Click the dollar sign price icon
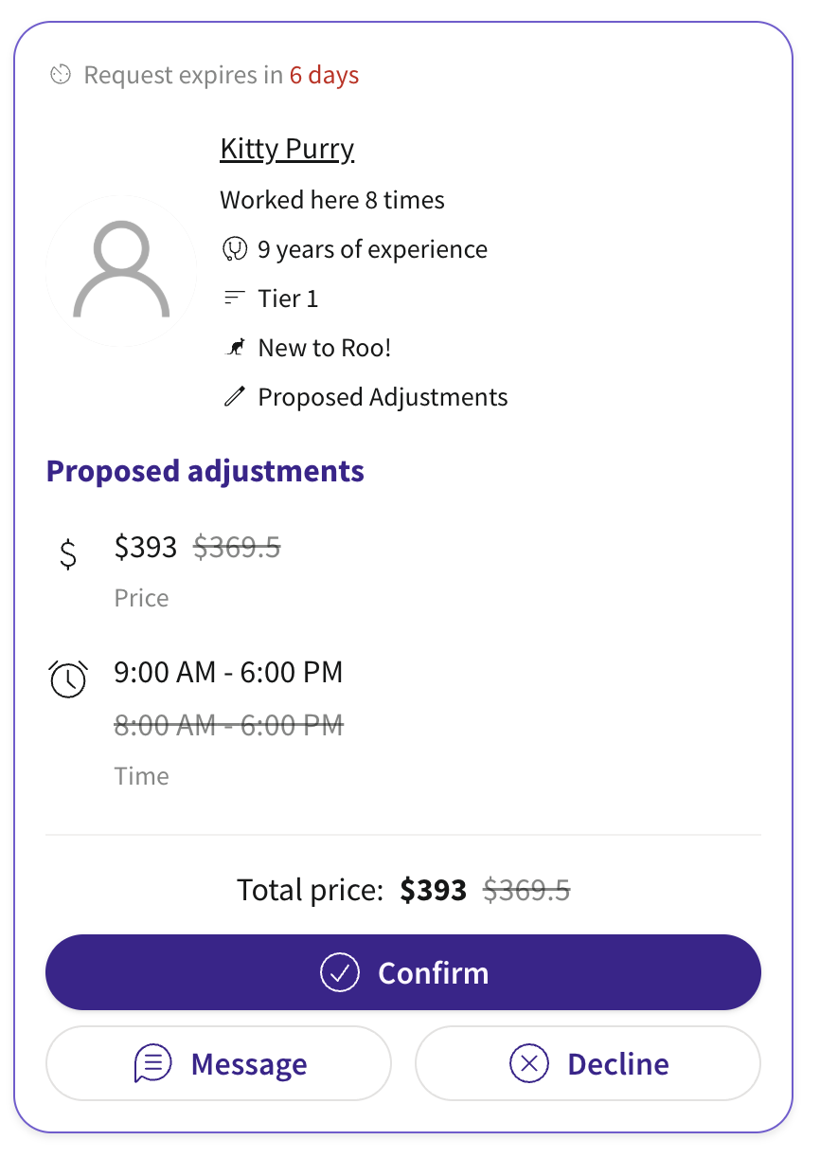The width and height of the screenshot is (820, 1158). click(68, 552)
